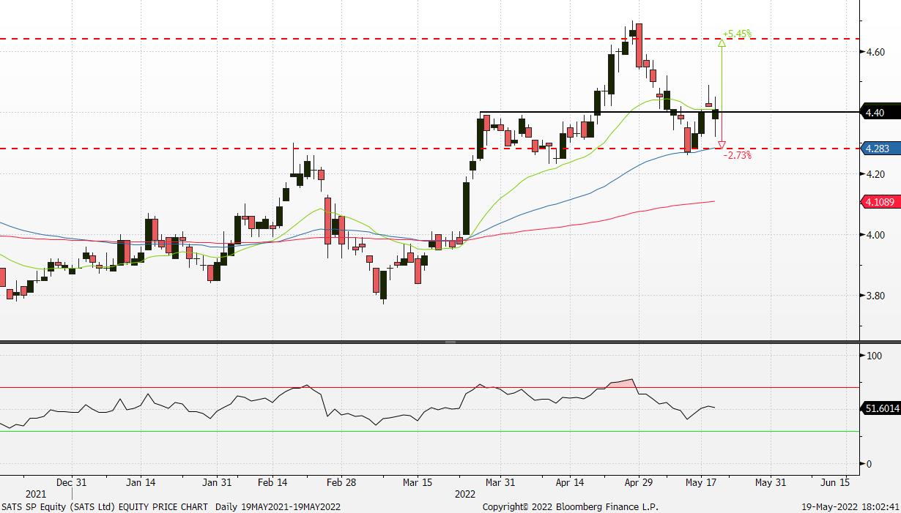The width and height of the screenshot is (901, 513).
Task: Click the RSI value tag 51.6014
Action: (x=881, y=409)
